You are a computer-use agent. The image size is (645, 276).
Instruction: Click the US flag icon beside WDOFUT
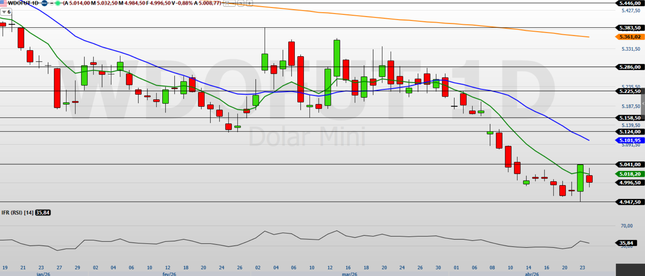point(3,3)
